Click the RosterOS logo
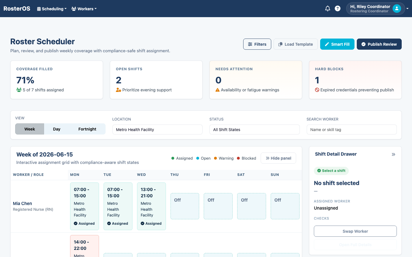Viewport: 412px width, 257px height. (17, 9)
